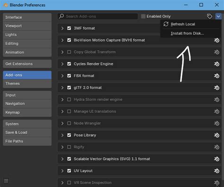Screen dimensions: 224x187
Task: Disable the 3MF format add-on checkbox
Action: click(69, 28)
